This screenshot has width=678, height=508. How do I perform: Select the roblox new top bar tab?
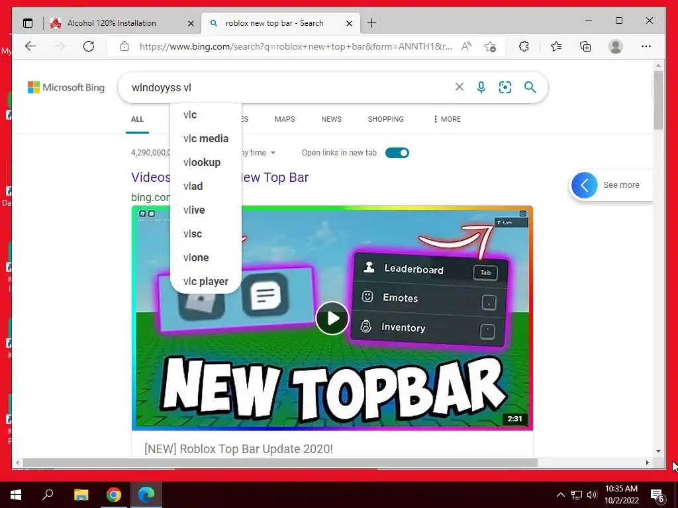coord(280,23)
